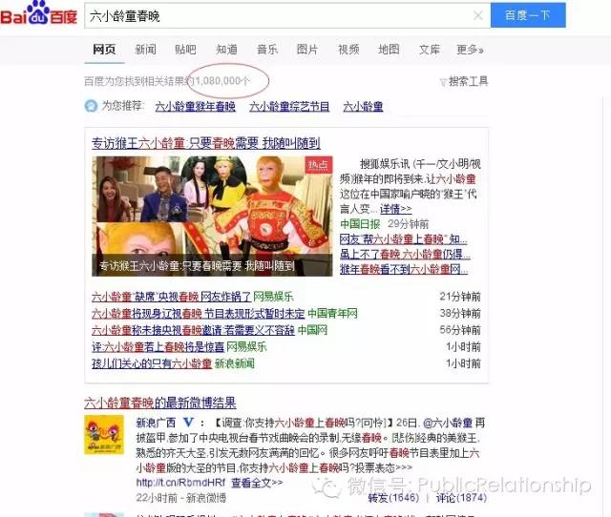Click the 新浪广西 Weibo avatar
Viewport: 611px width, 517px height.
[x=104, y=434]
